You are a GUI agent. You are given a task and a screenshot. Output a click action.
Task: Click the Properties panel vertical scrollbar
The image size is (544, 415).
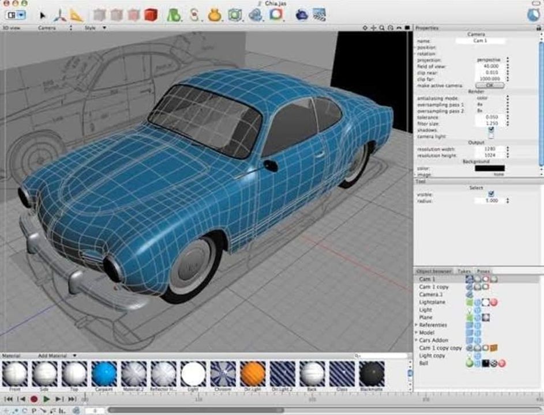(x=541, y=104)
